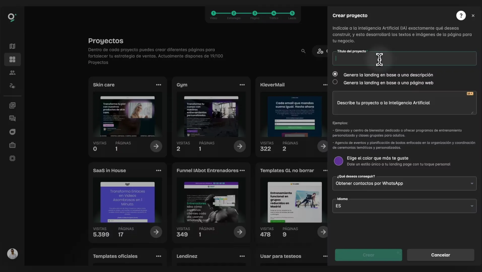
Task: Click the IA badge in description box
Action: 470,94
